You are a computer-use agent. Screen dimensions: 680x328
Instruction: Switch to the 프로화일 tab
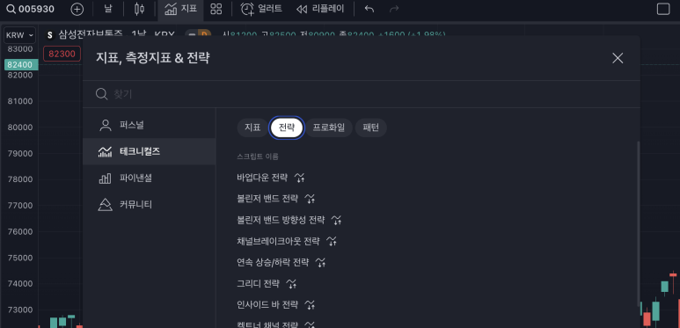tap(329, 128)
